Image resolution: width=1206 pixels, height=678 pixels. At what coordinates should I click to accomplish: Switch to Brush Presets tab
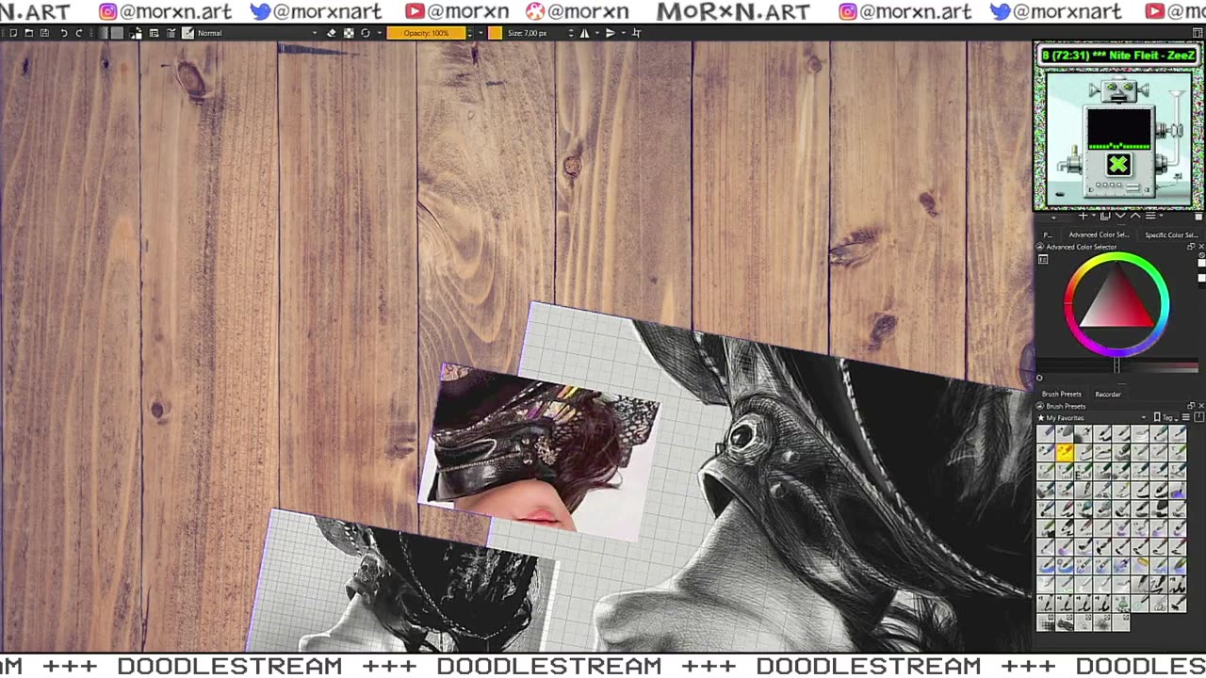point(1062,394)
